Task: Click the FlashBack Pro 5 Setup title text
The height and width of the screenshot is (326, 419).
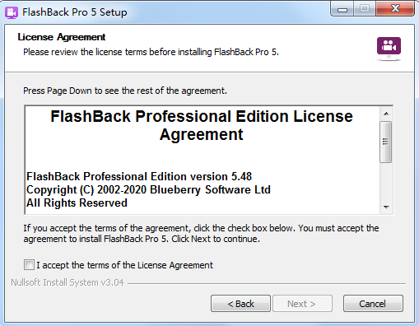Action: click(75, 12)
